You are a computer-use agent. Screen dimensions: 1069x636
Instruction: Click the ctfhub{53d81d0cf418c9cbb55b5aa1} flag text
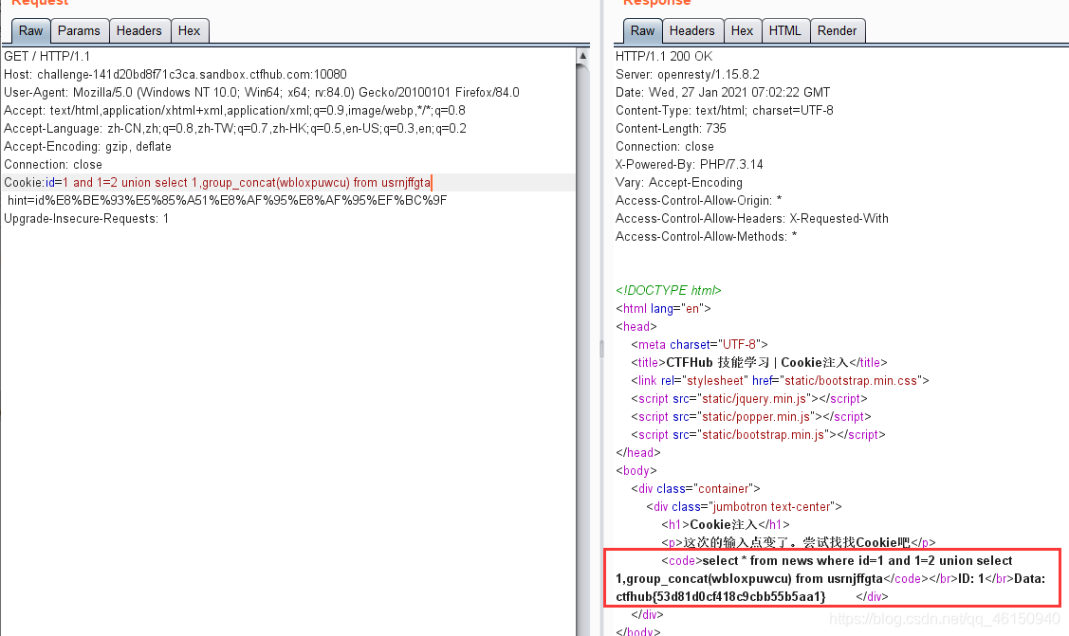coord(721,597)
